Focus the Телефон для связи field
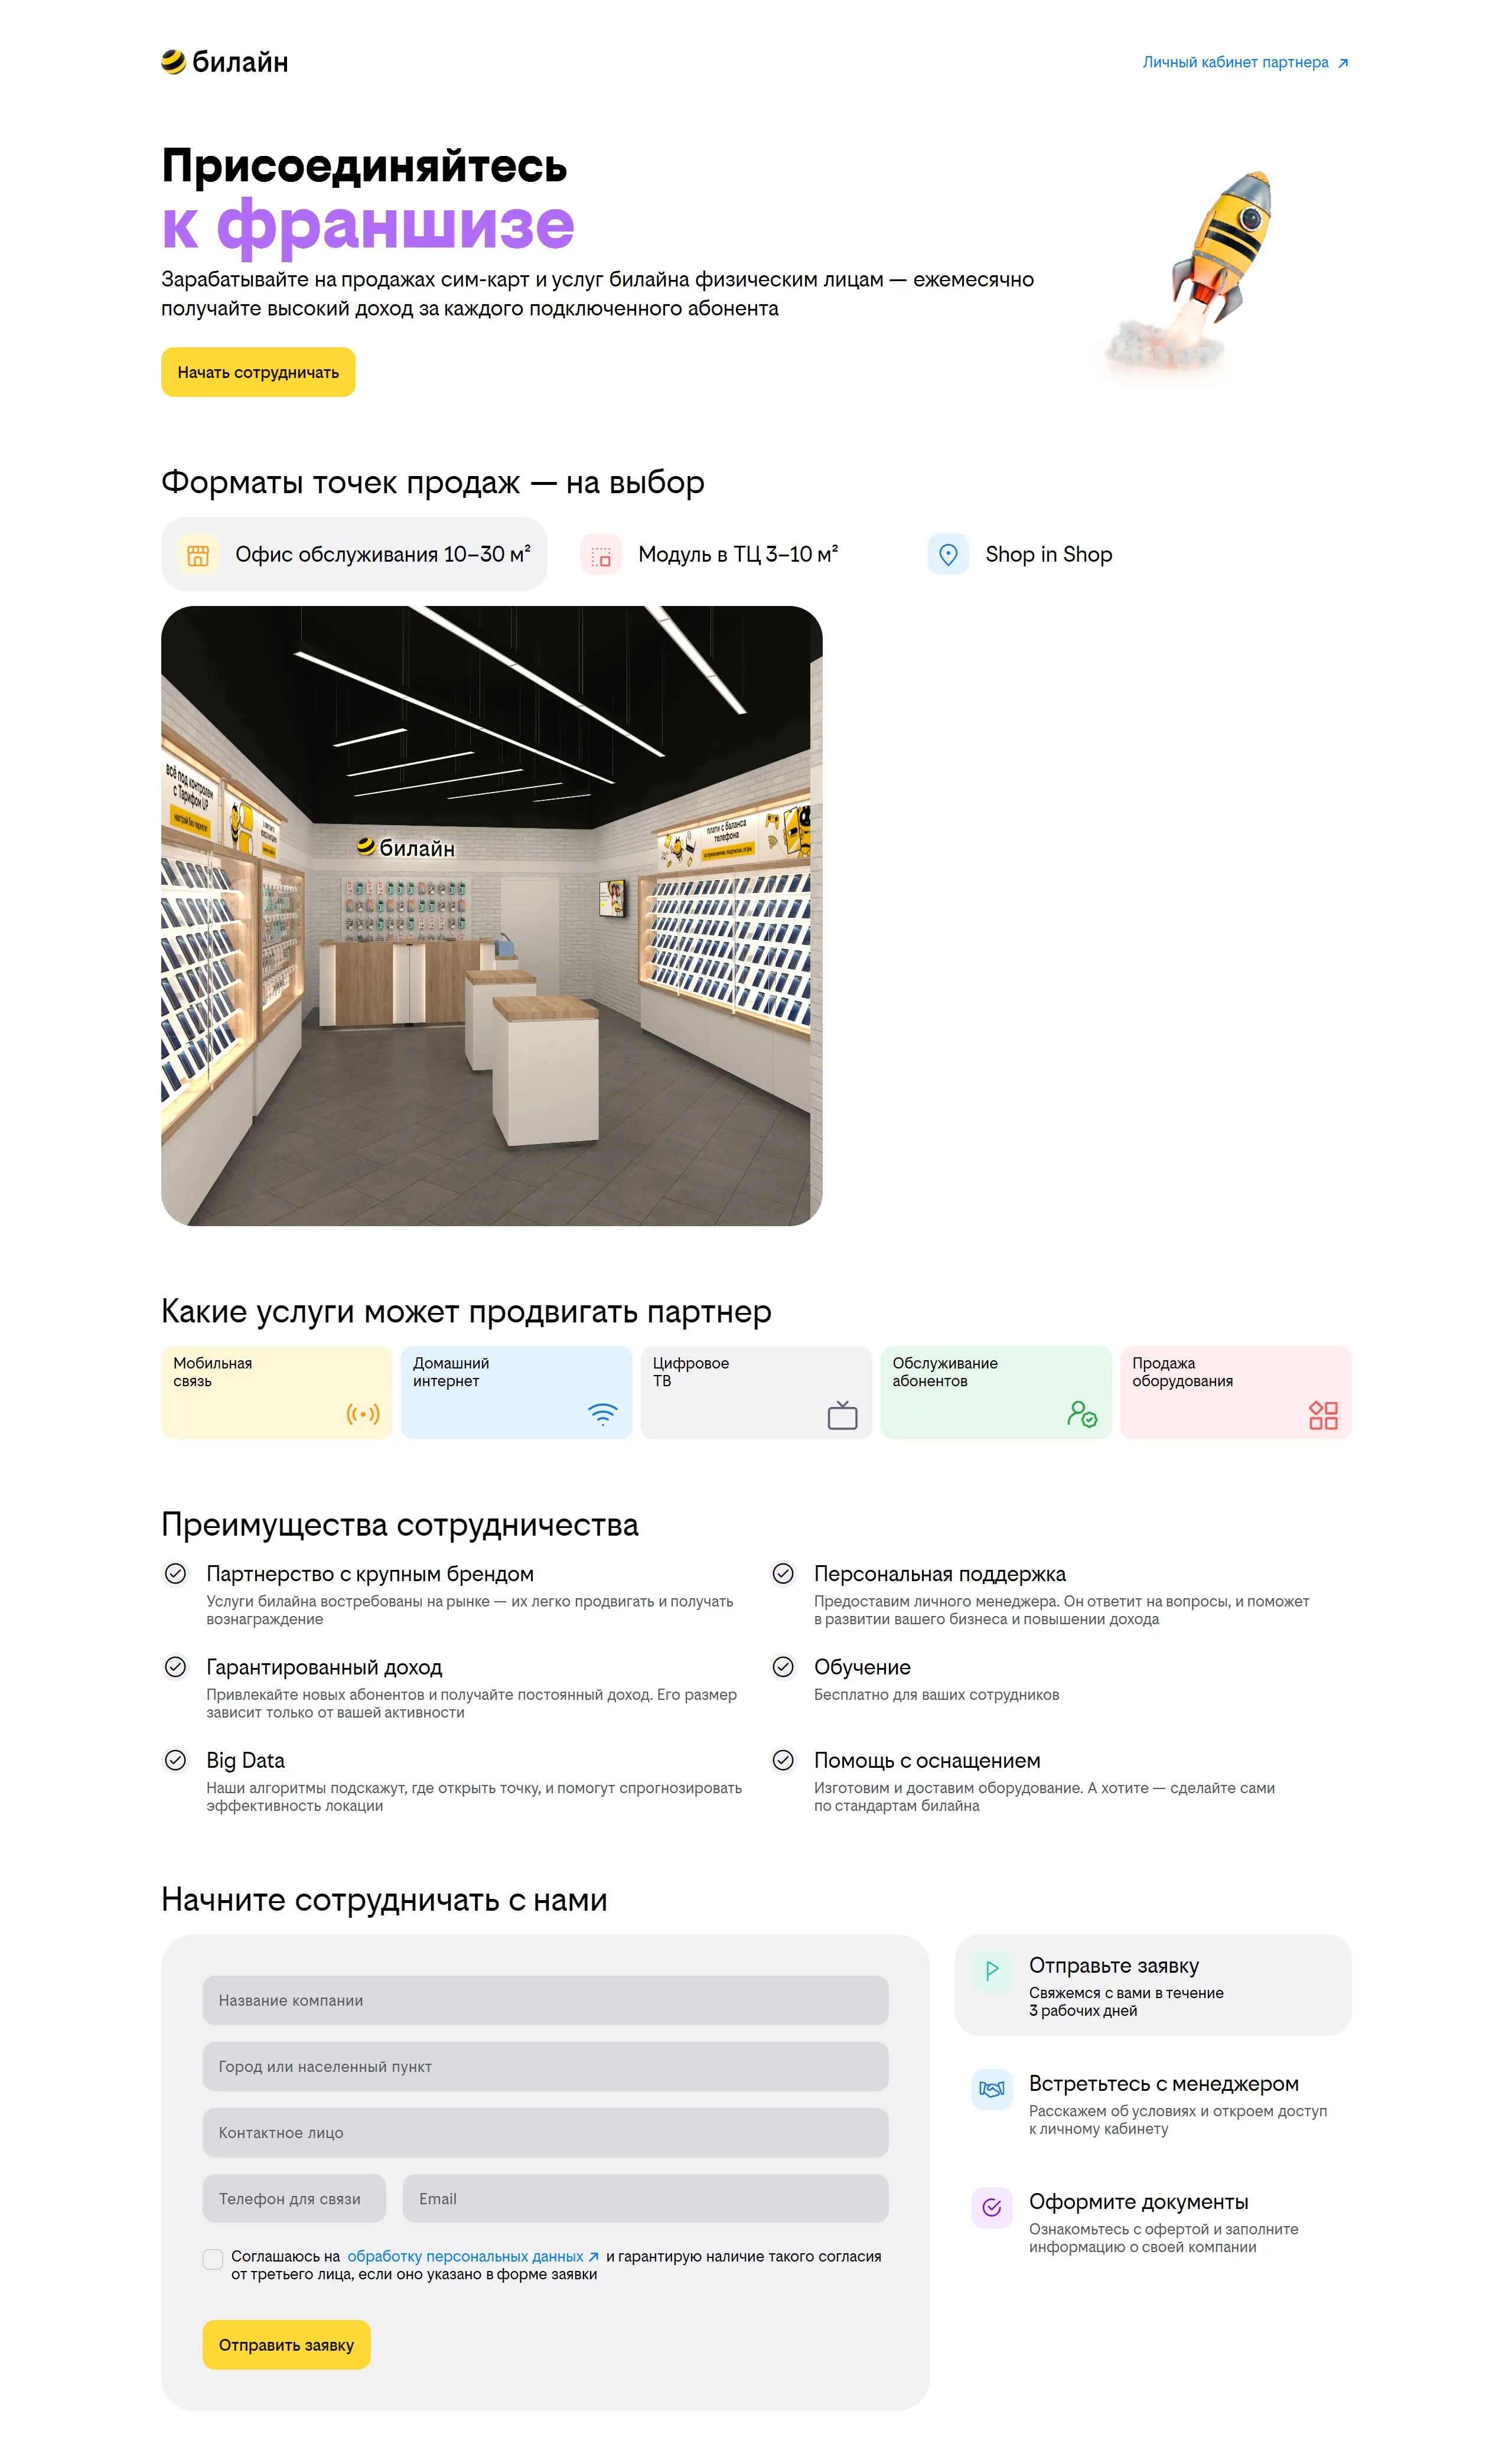The height and width of the screenshot is (2460, 1512). [294, 2199]
